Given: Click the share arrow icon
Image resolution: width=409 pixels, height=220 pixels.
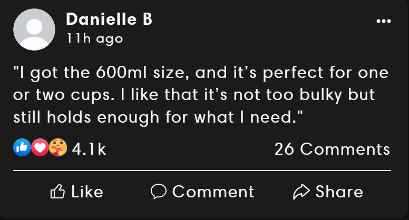Looking at the screenshot, I should pyautogui.click(x=301, y=192).
